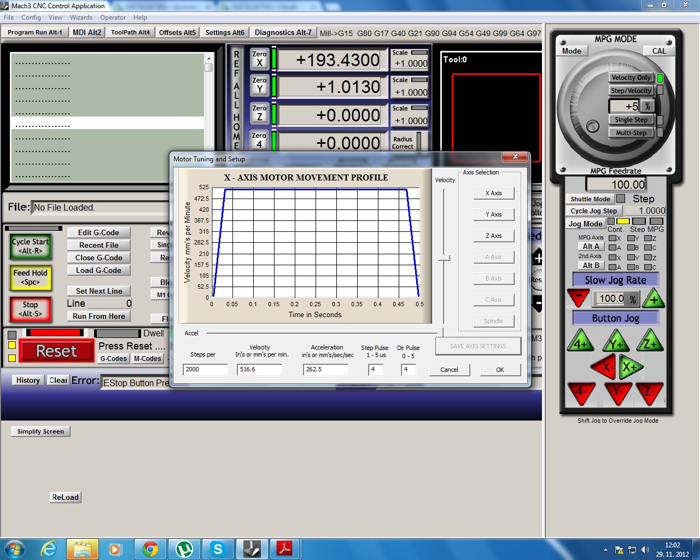The image size is (700, 560).
Task: Enable Single Step MPG mode
Action: pyautogui.click(x=631, y=120)
